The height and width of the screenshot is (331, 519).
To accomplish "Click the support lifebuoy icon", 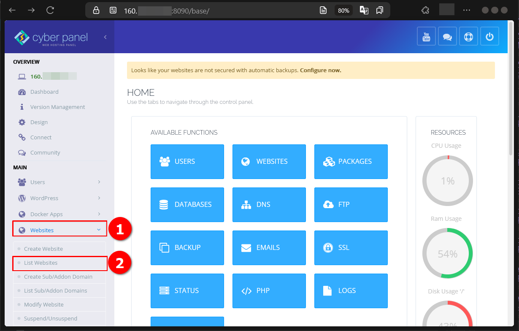I will click(468, 36).
